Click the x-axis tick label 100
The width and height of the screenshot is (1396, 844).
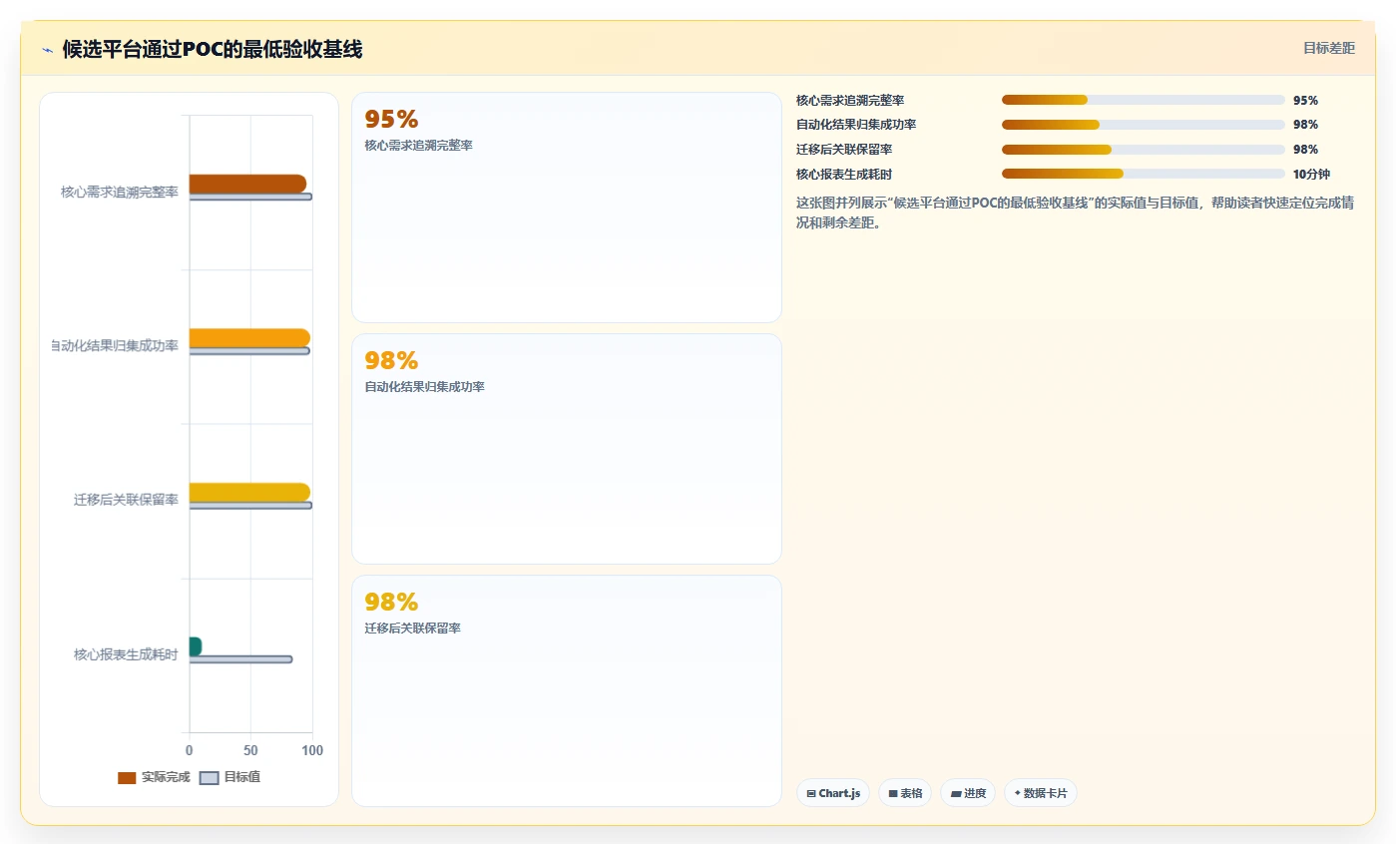pyautogui.click(x=311, y=750)
